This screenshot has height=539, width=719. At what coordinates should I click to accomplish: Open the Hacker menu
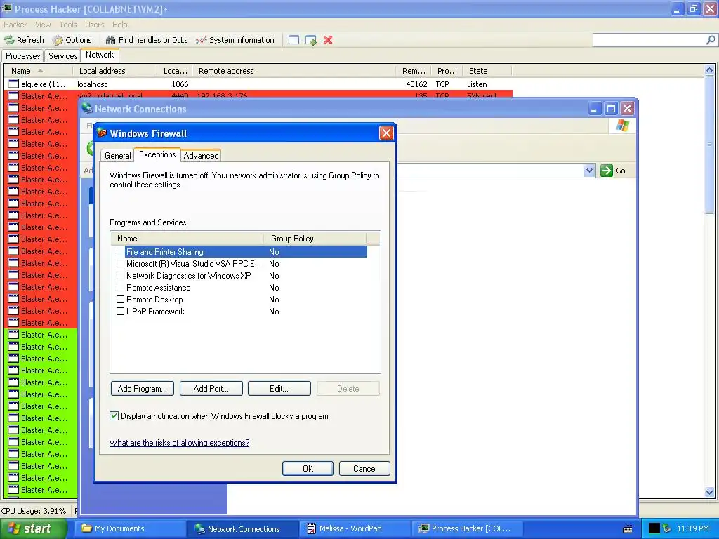15,25
